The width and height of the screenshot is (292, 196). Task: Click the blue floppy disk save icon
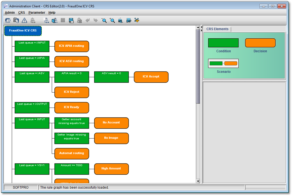(x=71, y=20)
